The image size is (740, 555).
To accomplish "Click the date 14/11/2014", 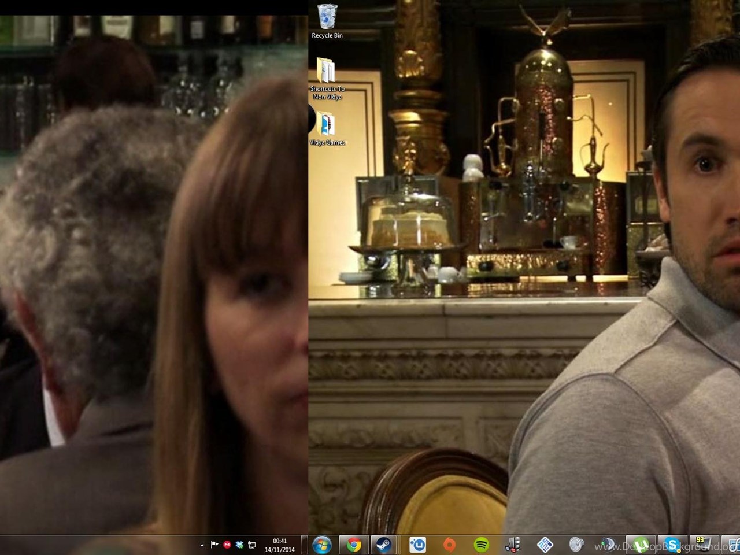I will coord(280,550).
